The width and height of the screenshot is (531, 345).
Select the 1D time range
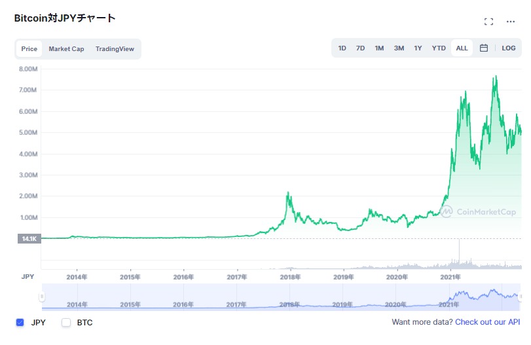[x=342, y=48]
